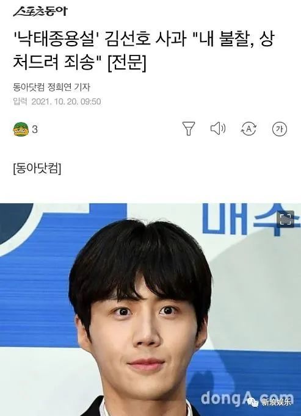Click 동아닷컴 in the byline
The height and width of the screenshot is (416, 301).
coord(29,87)
